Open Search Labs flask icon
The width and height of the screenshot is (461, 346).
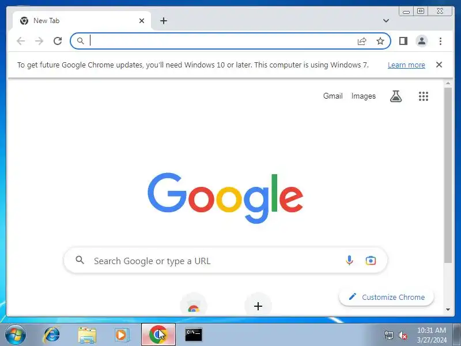[x=396, y=96]
